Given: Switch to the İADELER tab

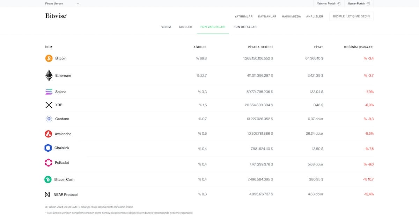Looking at the screenshot, I should (x=185, y=27).
